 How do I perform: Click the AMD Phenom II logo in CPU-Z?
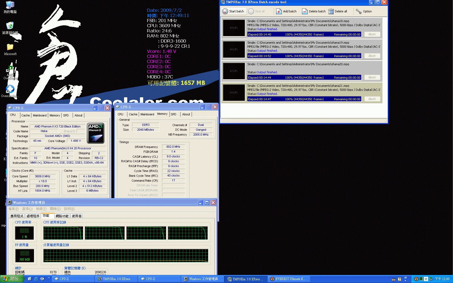click(x=96, y=133)
